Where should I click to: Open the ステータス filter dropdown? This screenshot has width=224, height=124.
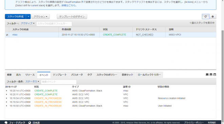point(32,82)
